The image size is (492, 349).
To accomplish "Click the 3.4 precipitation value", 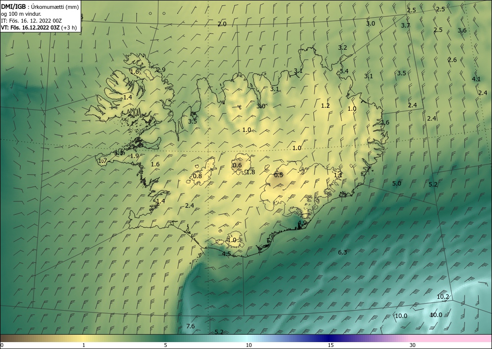I will tap(344, 71).
